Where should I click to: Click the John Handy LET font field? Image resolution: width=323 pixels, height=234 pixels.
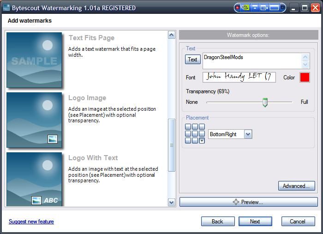(239, 77)
